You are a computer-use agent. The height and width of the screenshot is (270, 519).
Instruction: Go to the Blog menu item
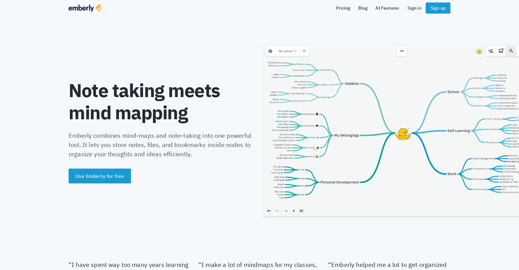[363, 8]
